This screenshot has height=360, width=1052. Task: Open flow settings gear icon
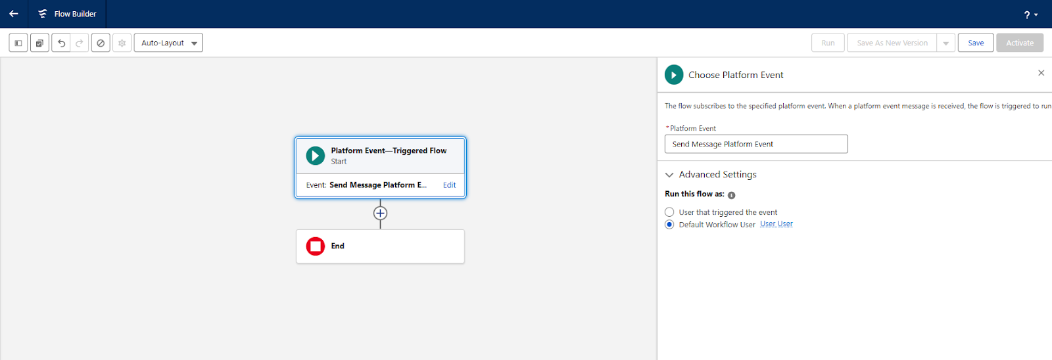coord(122,43)
